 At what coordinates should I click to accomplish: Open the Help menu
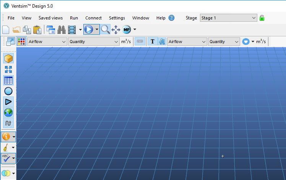161,18
